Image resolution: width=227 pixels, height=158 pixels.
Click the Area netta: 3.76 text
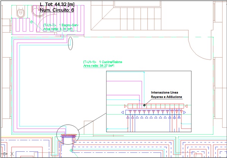(58, 29)
